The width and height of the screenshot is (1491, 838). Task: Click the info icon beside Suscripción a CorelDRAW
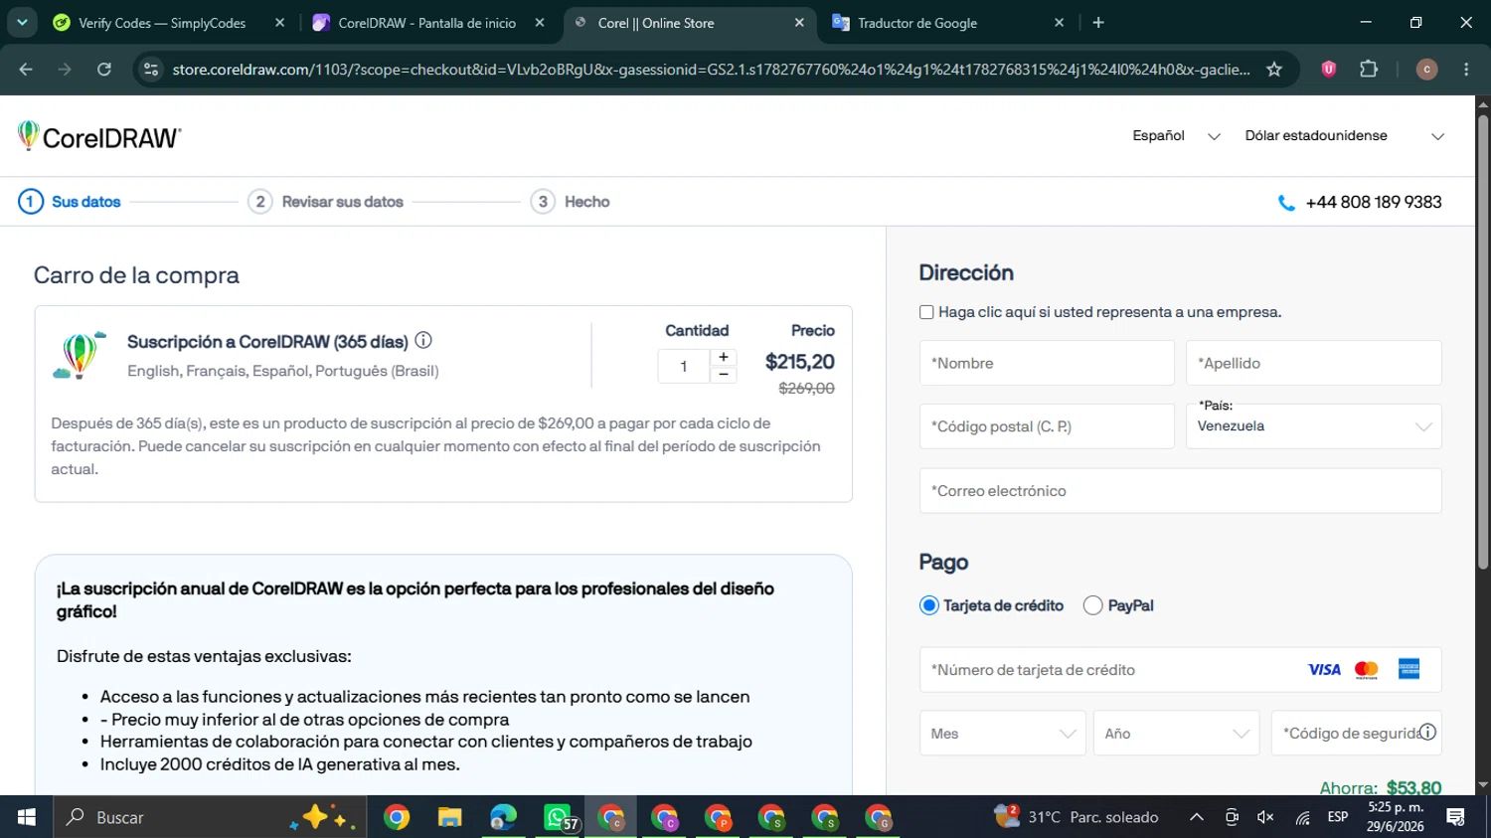423,340
